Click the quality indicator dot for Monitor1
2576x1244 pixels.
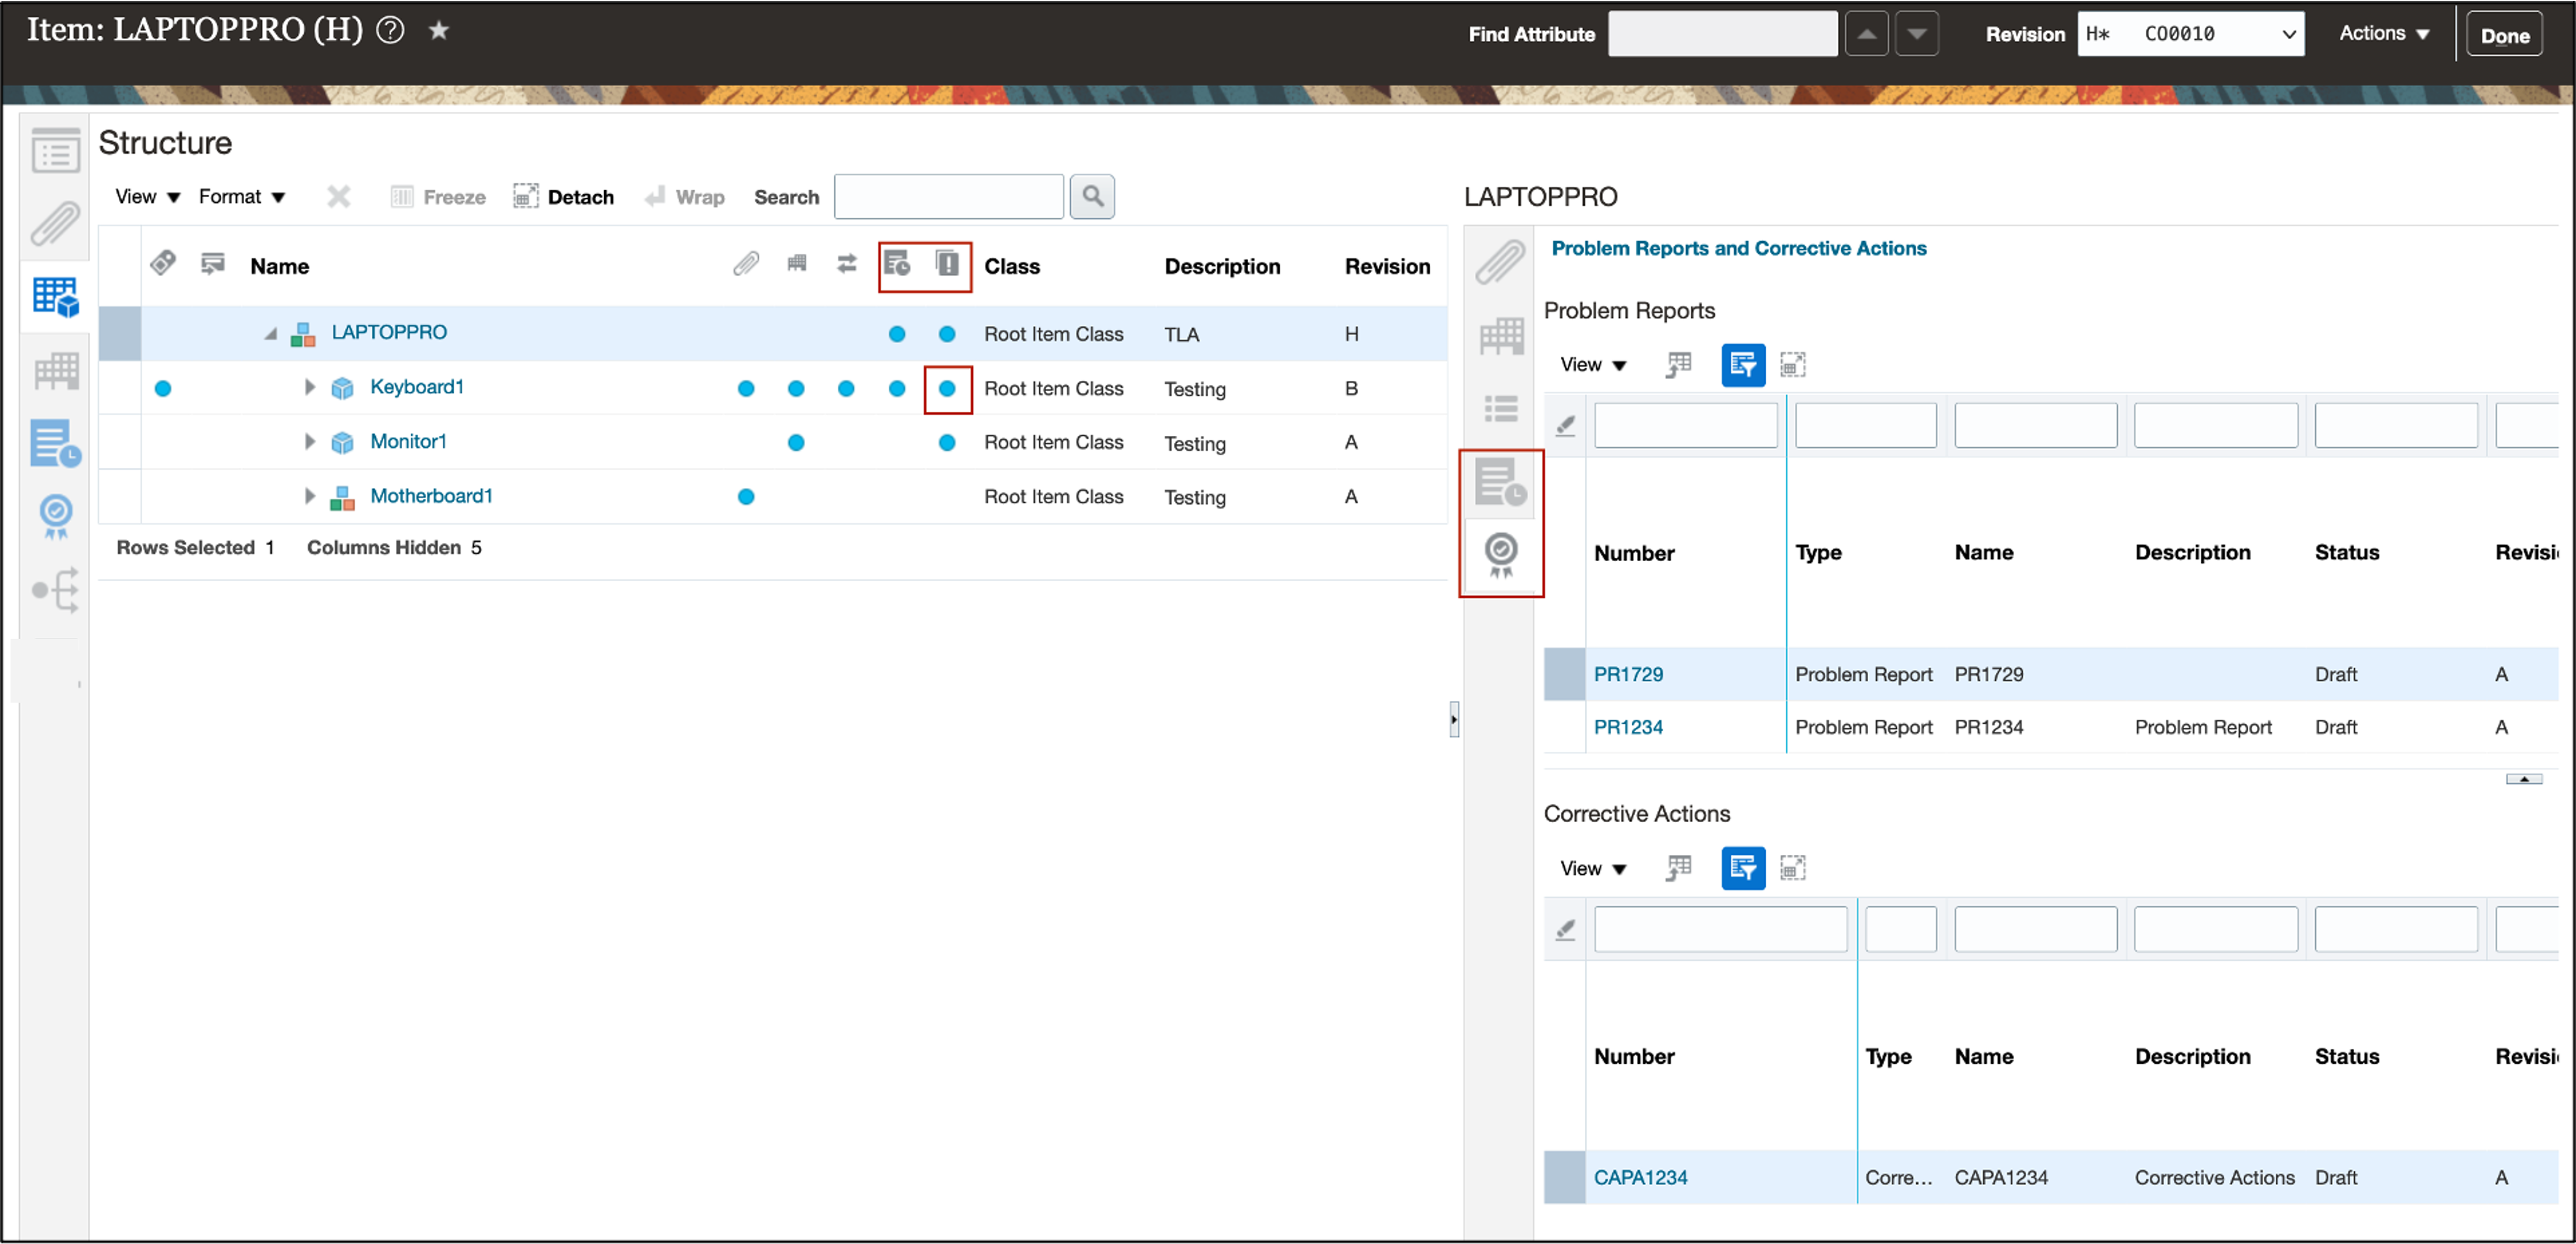pyautogui.click(x=947, y=442)
